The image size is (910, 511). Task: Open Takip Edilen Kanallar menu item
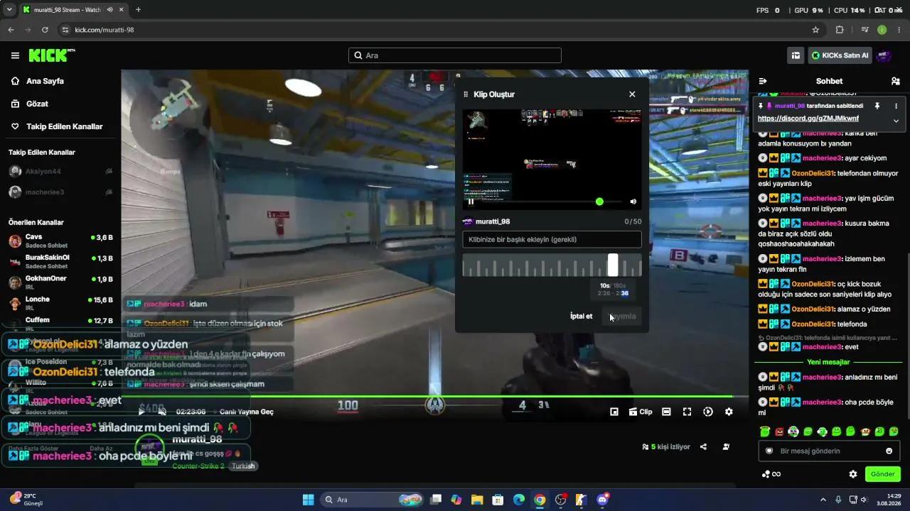click(56, 126)
